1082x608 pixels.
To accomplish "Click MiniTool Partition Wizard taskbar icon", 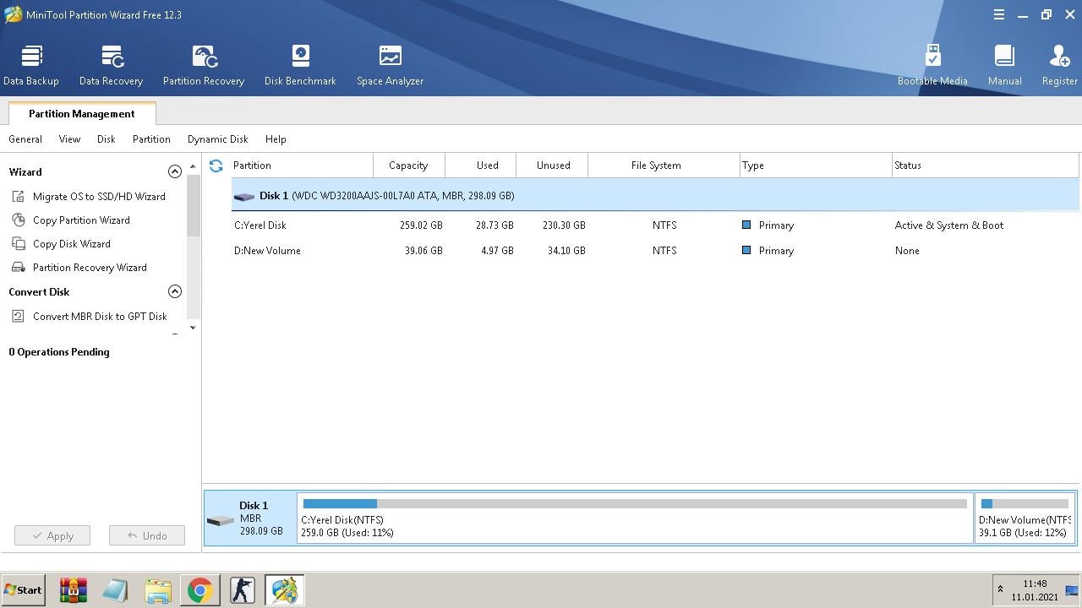I will click(x=285, y=590).
